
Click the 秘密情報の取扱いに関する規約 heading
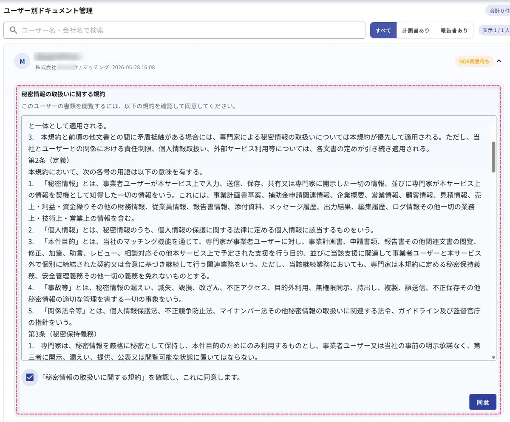click(63, 94)
